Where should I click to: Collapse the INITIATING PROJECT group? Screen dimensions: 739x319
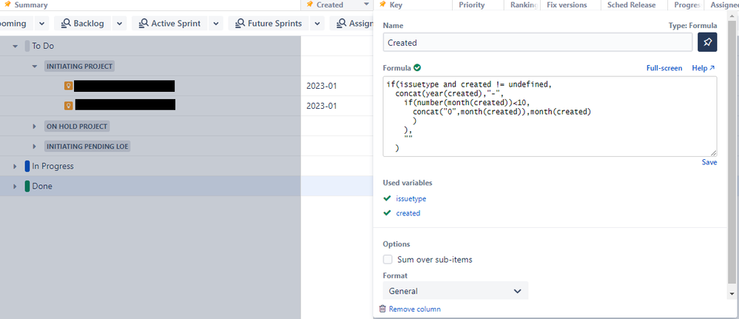pos(35,66)
